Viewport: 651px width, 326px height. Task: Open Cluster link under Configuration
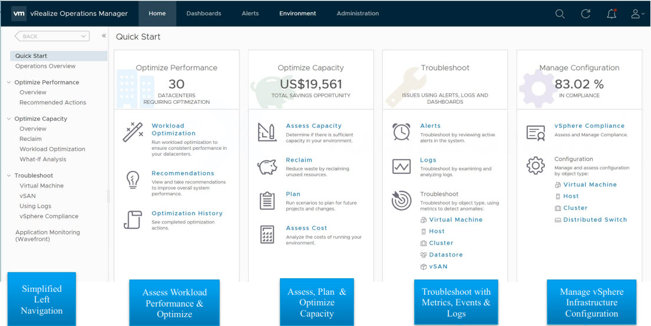click(575, 208)
